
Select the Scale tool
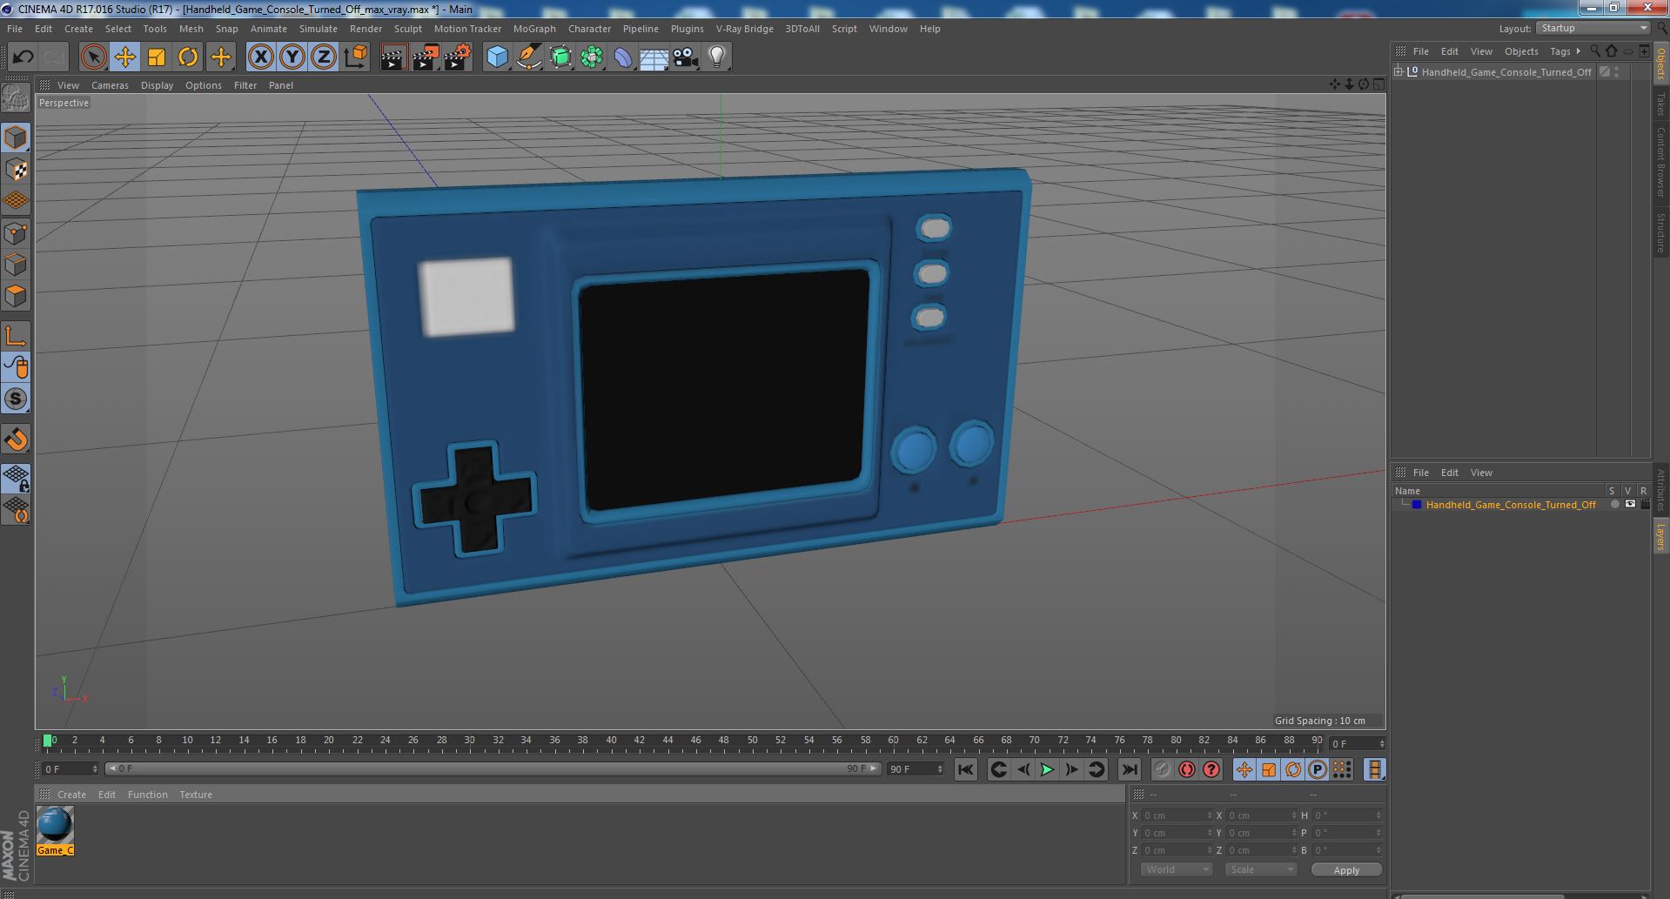pos(157,57)
